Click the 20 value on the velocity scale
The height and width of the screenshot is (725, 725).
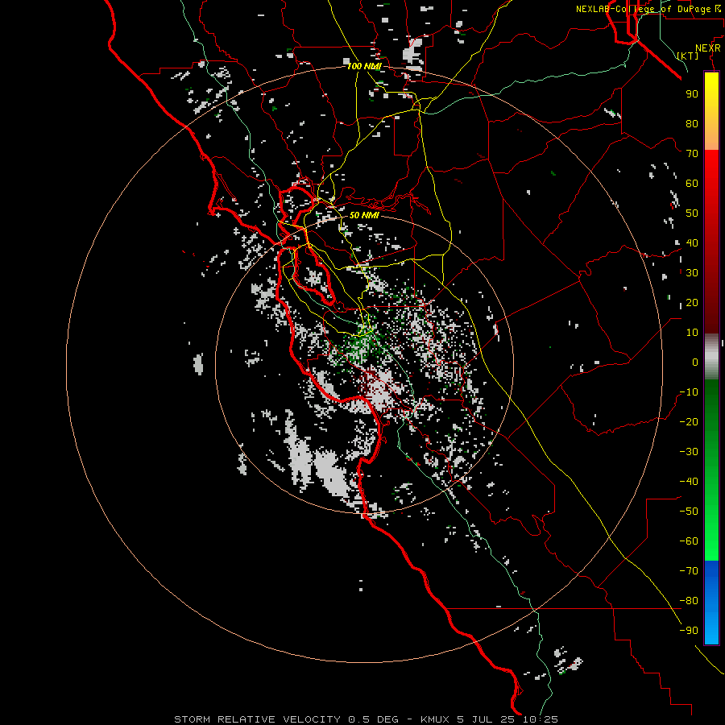pyautogui.click(x=692, y=302)
